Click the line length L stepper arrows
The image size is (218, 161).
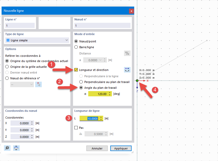[101, 119]
